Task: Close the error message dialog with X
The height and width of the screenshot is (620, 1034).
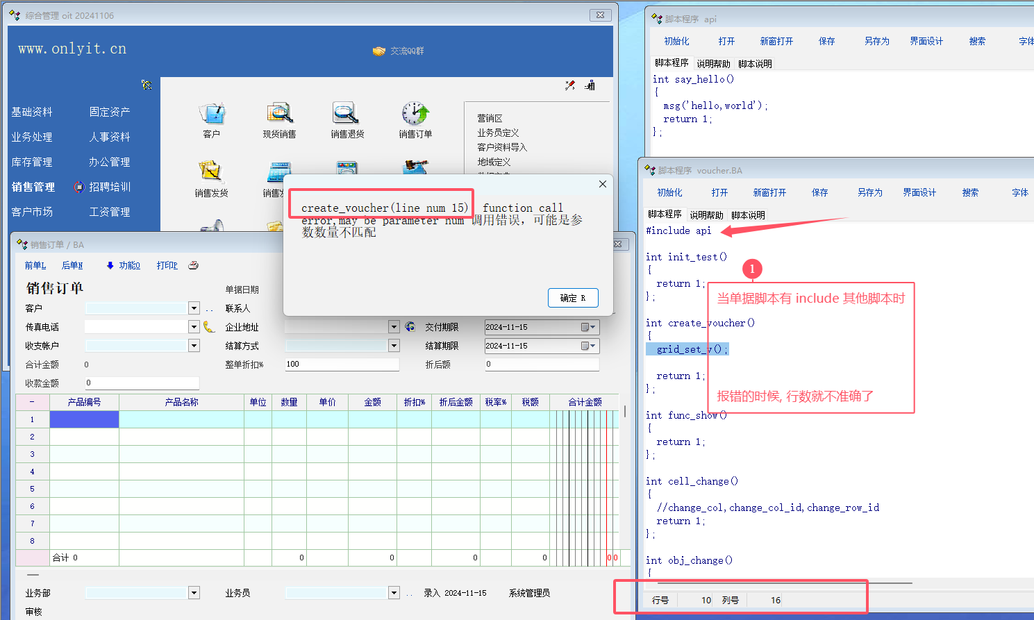Action: click(x=602, y=184)
